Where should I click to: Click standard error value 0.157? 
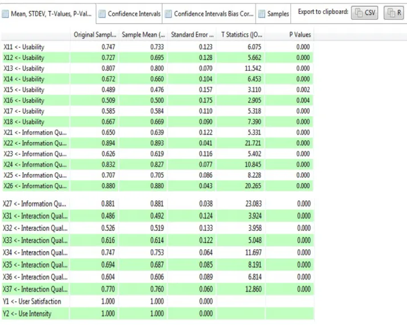point(206,90)
